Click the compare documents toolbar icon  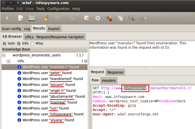click(120, 18)
